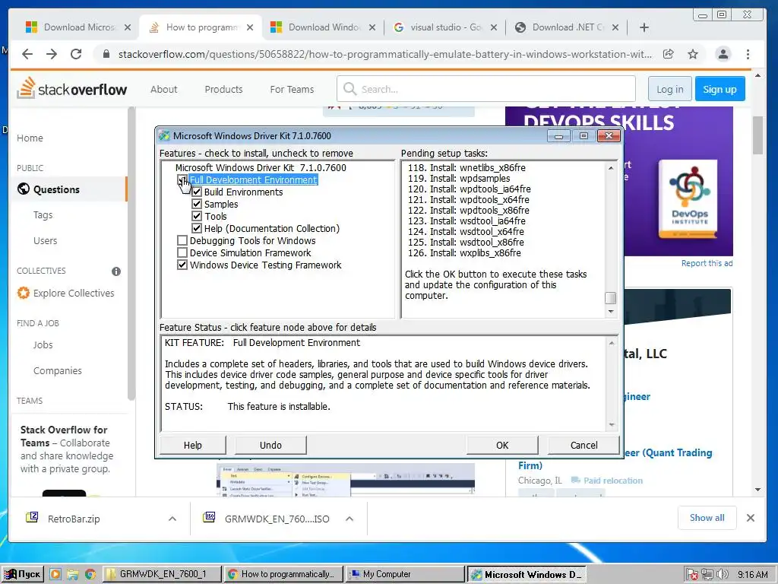The image size is (778, 584).
Task: Check Device Simulation Framework
Action: pos(182,252)
